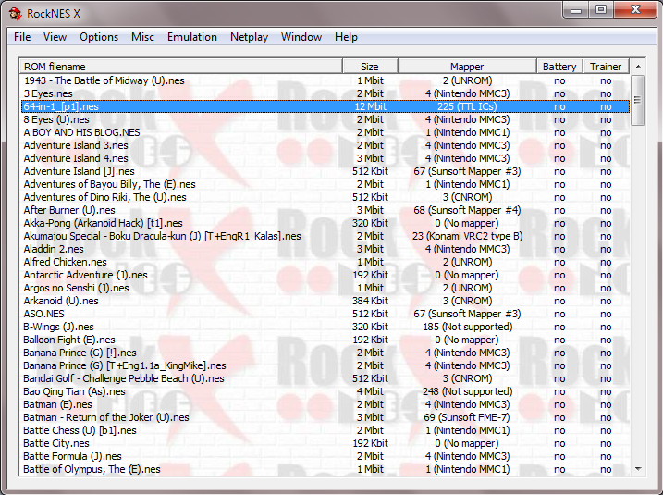
Task: Select Adventures of Bayou Billy, The (E).nes
Action: point(109,184)
